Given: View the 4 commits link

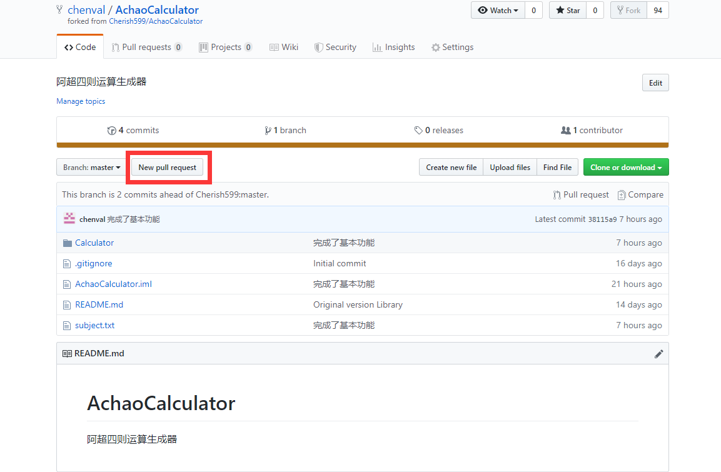Looking at the screenshot, I should tap(133, 131).
